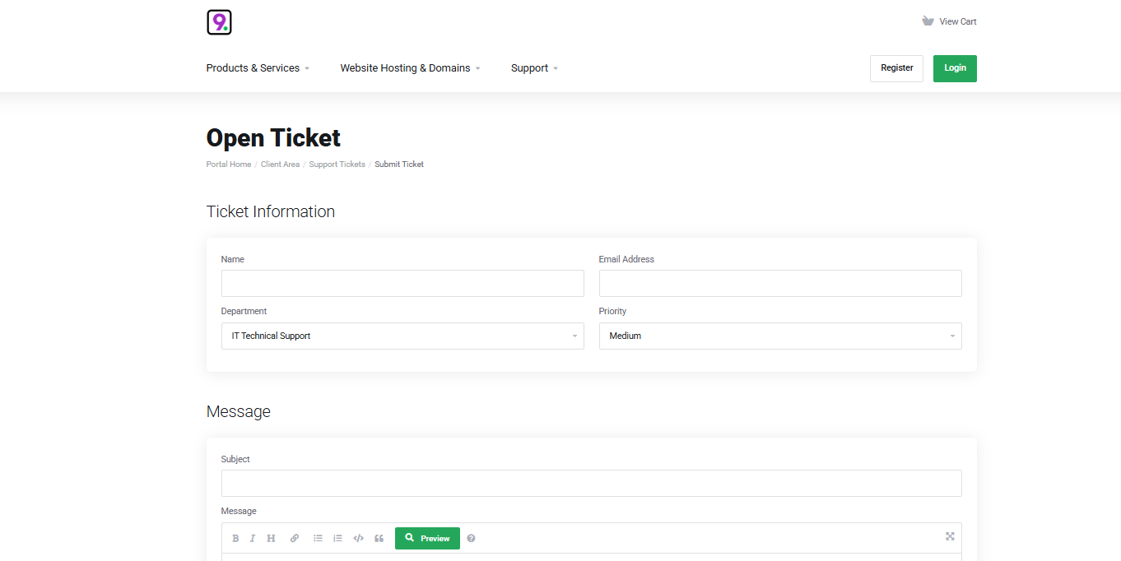Click the Email Address input field
Image resolution: width=1121 pixels, height=561 pixels.
pos(779,283)
